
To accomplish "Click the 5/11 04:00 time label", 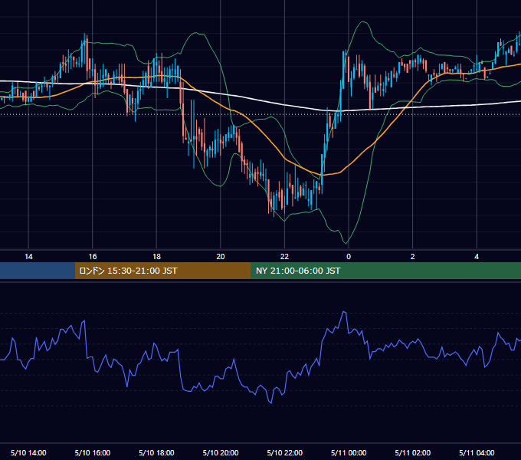I will pos(477,452).
